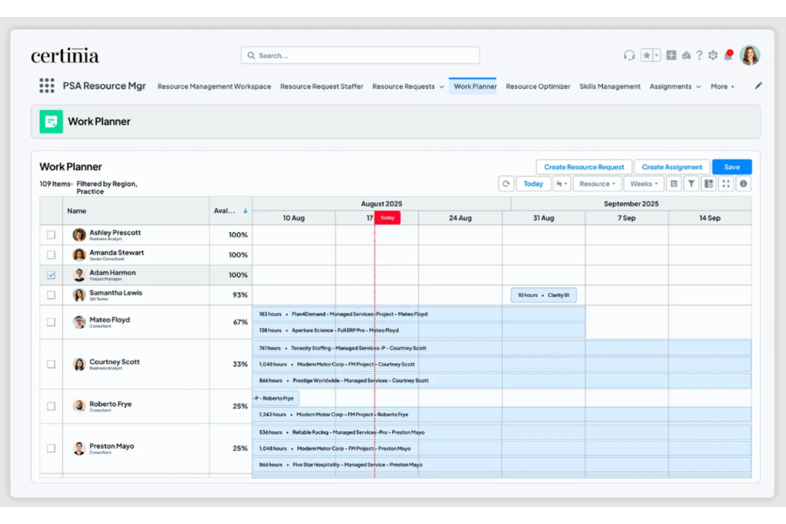Click the table view icon in toolbar
This screenshot has height=524, width=786.
pos(674,184)
